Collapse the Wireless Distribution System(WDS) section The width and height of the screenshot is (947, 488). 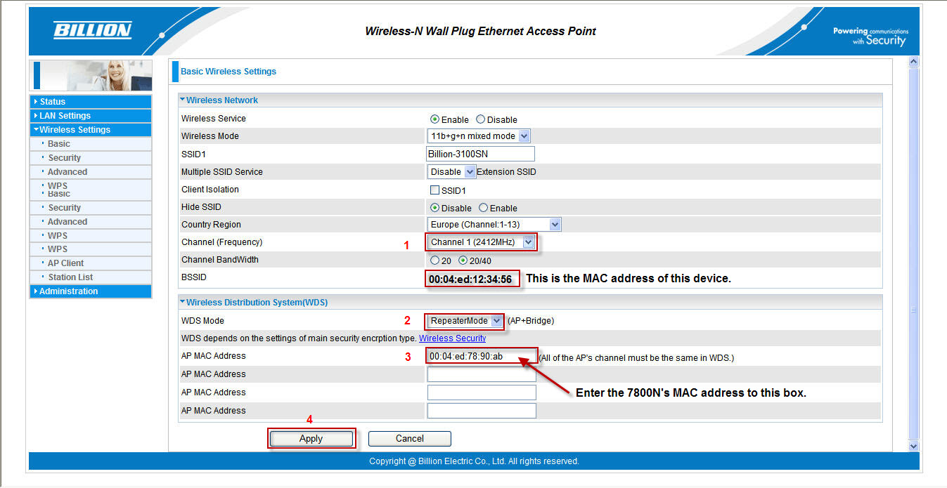tap(183, 302)
